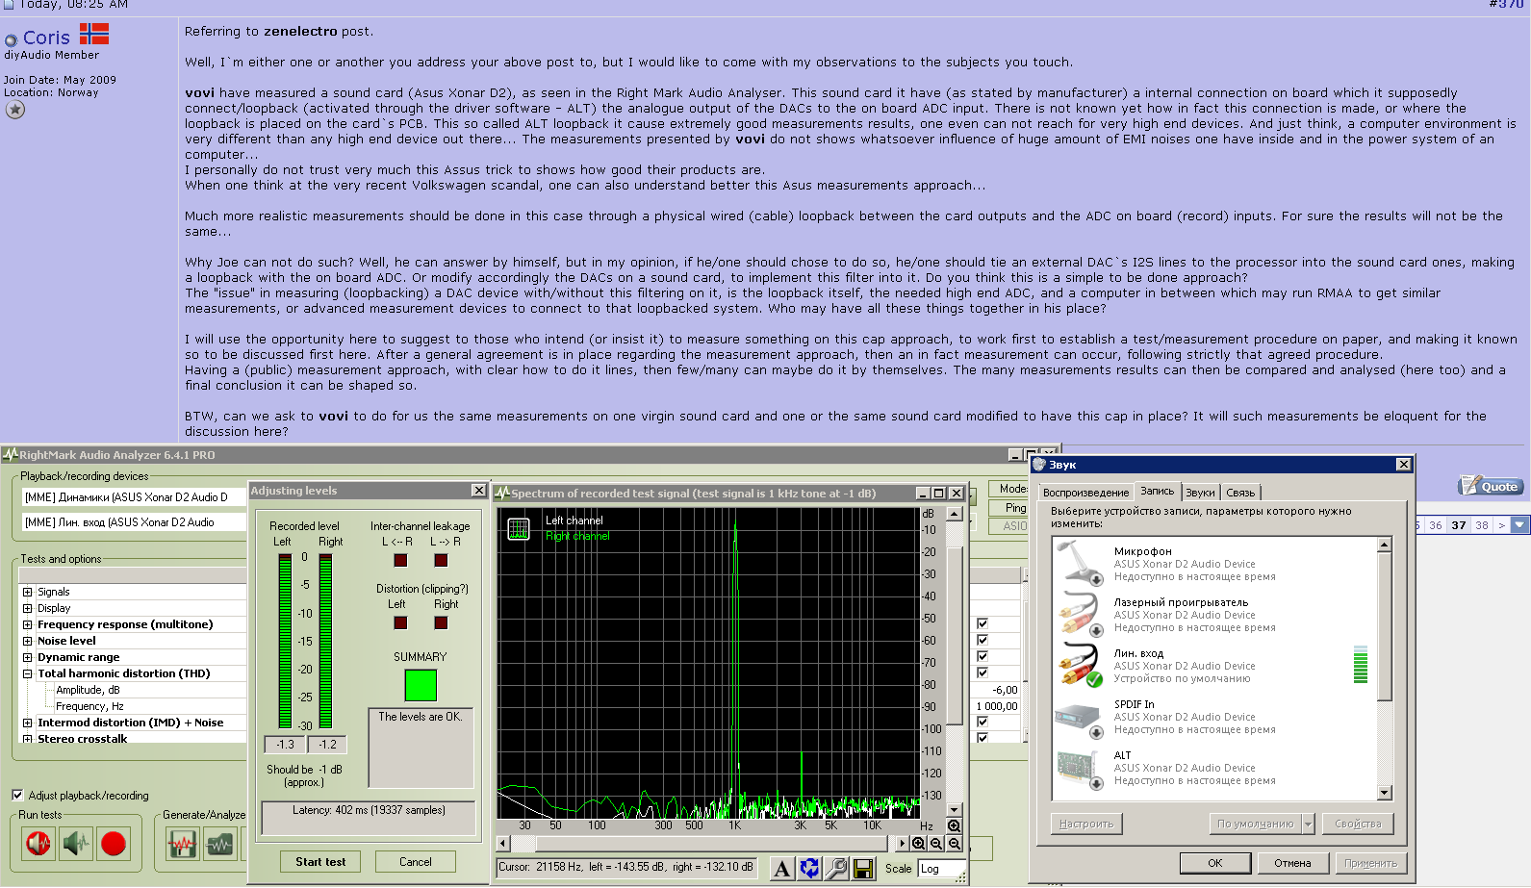Go to forum page 36
This screenshot has width=1531, height=888.
(x=1436, y=525)
